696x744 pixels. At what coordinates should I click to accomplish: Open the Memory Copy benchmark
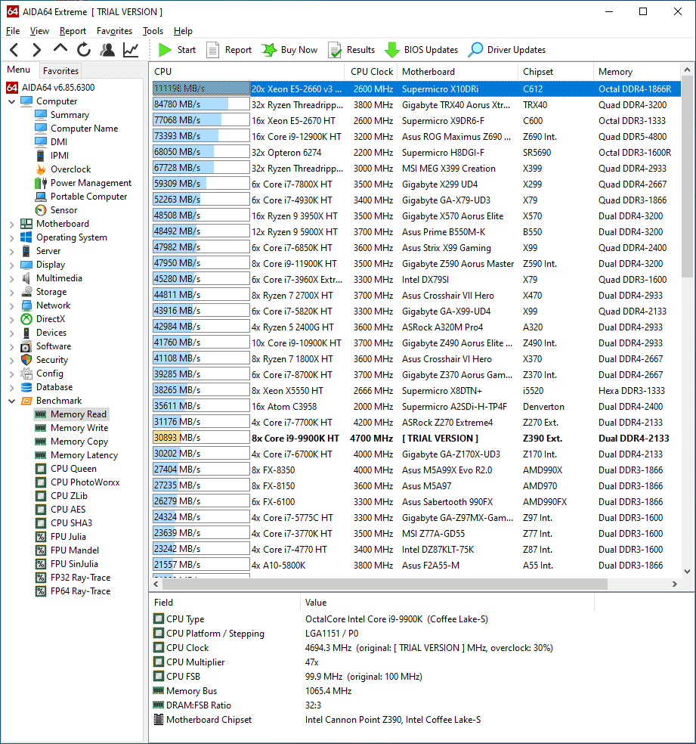tap(79, 442)
